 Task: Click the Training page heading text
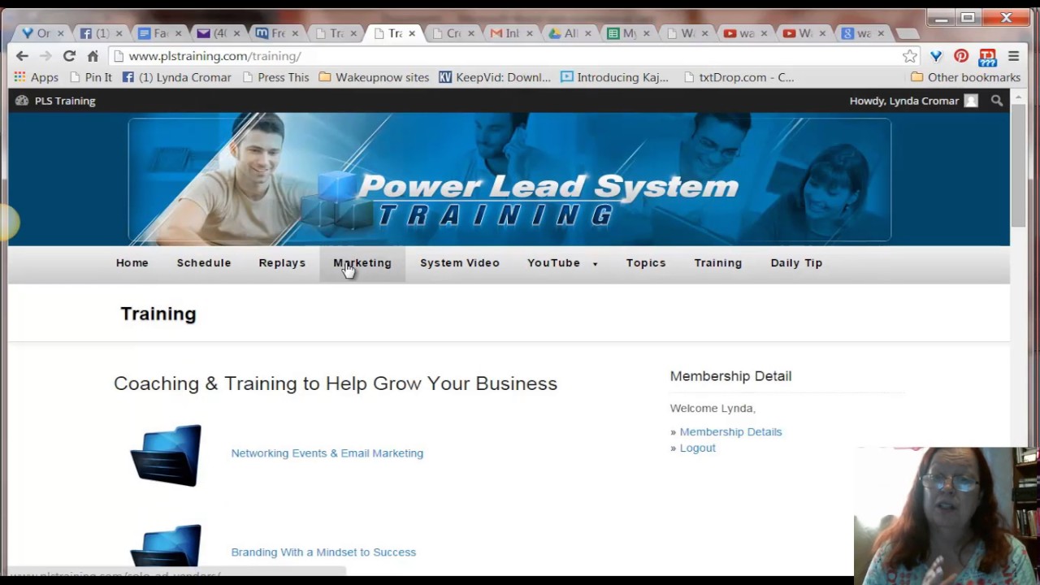[158, 314]
